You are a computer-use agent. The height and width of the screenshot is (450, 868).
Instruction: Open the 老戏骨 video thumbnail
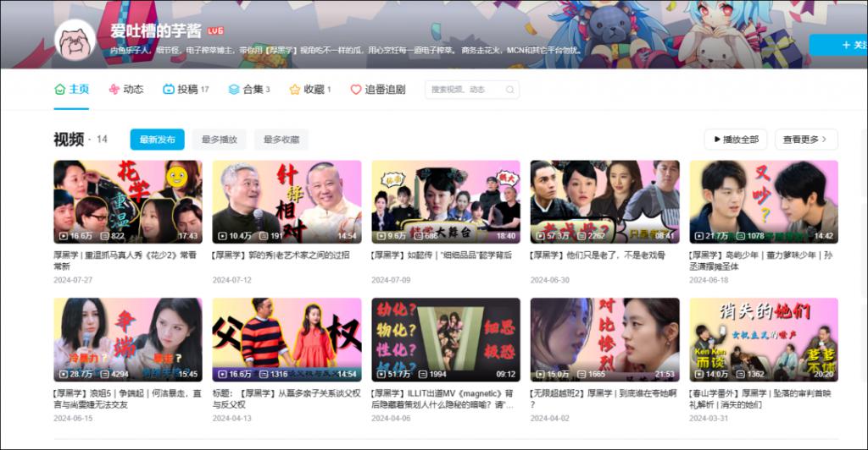coord(604,201)
